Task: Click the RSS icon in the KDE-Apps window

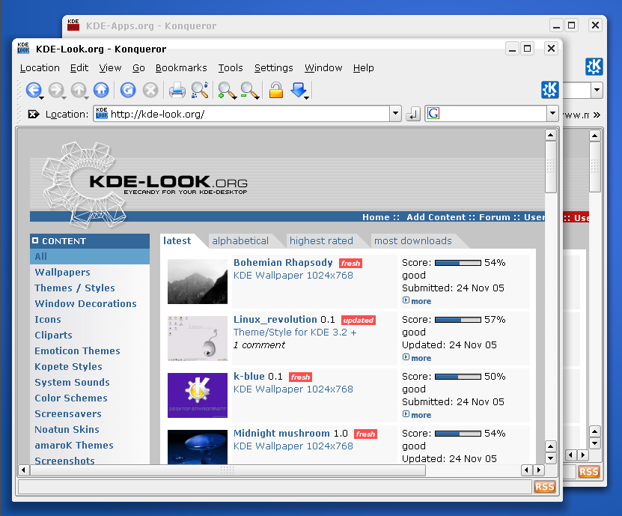Action: (x=588, y=472)
